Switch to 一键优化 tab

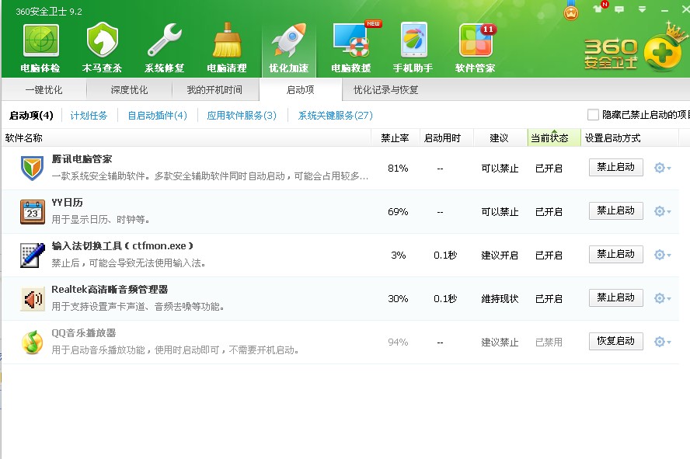(44, 89)
